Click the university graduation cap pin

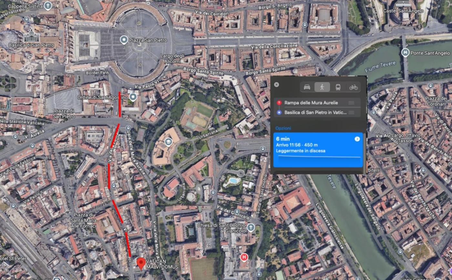[x=168, y=142]
